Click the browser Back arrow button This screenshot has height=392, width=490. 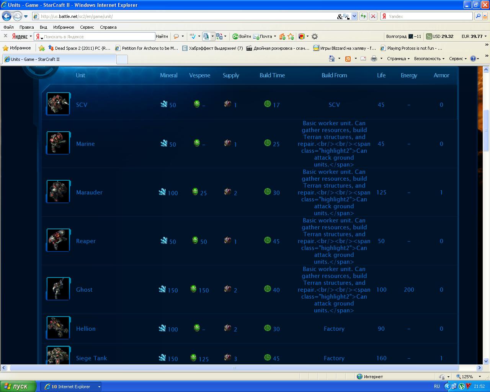(x=7, y=16)
